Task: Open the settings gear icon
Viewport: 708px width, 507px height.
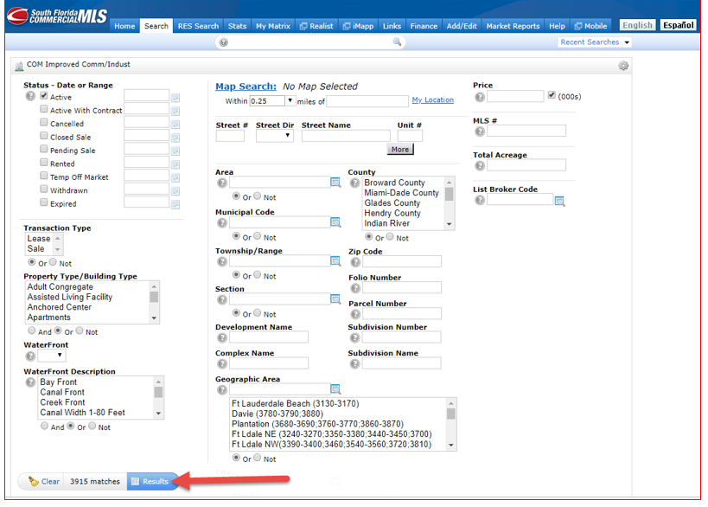Action: (623, 66)
